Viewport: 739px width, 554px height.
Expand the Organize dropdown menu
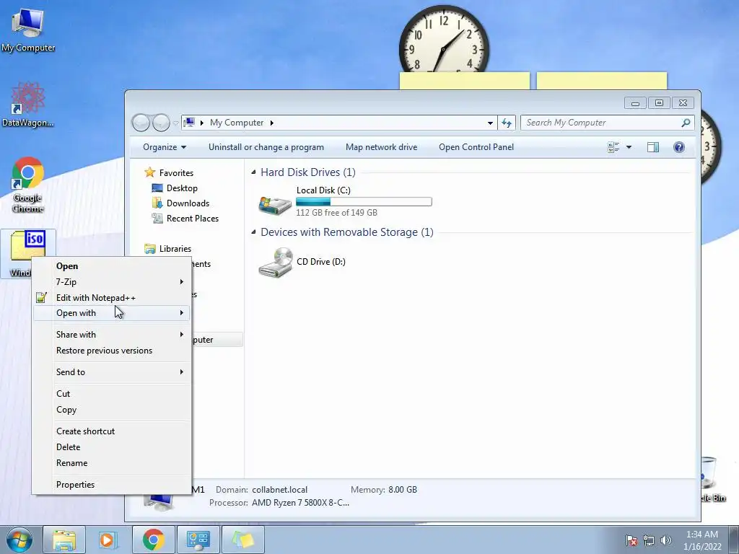[x=165, y=147]
